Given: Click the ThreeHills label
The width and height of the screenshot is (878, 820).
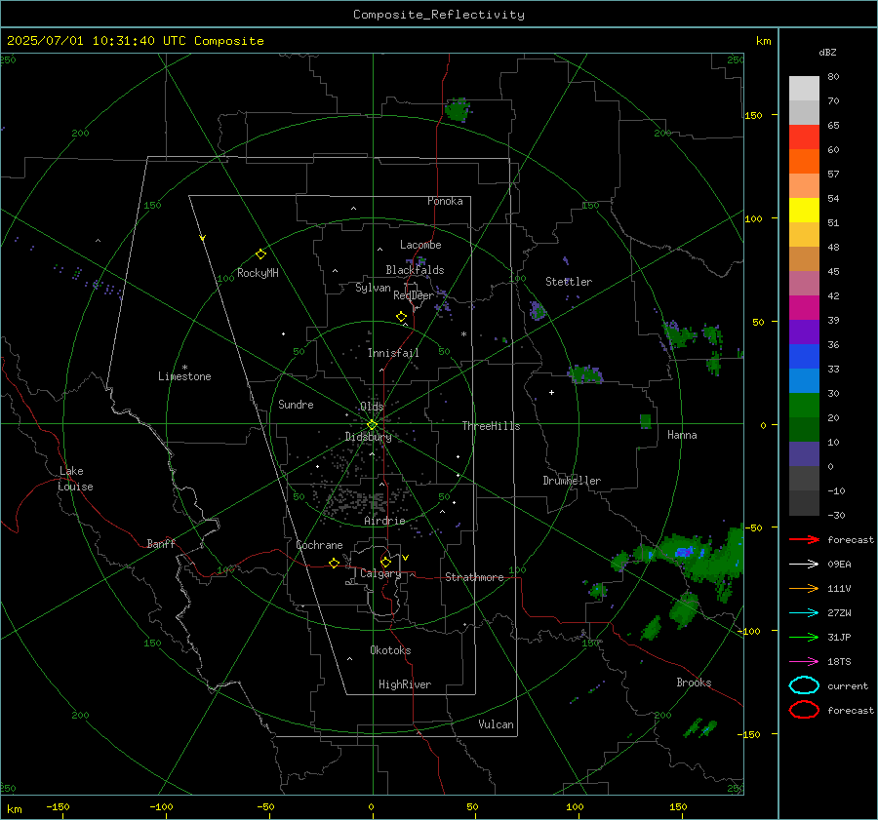Looking at the screenshot, I should point(491,426).
